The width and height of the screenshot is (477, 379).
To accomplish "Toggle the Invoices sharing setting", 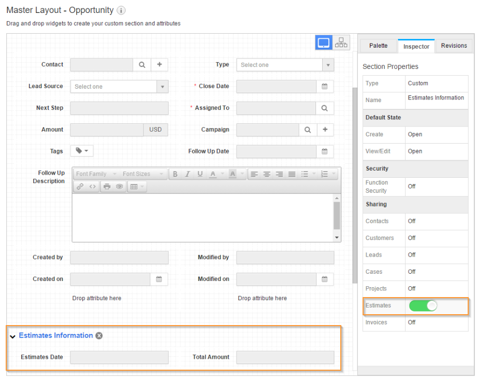I will click(x=412, y=322).
